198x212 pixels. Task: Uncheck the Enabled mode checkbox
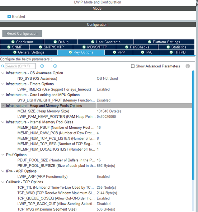tap(9, 17)
